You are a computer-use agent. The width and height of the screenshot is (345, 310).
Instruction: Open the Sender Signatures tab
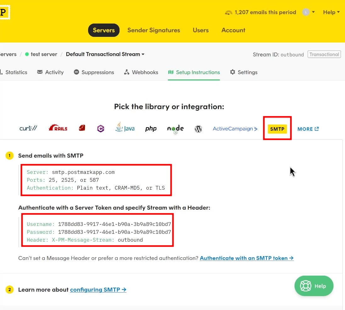[x=153, y=30]
